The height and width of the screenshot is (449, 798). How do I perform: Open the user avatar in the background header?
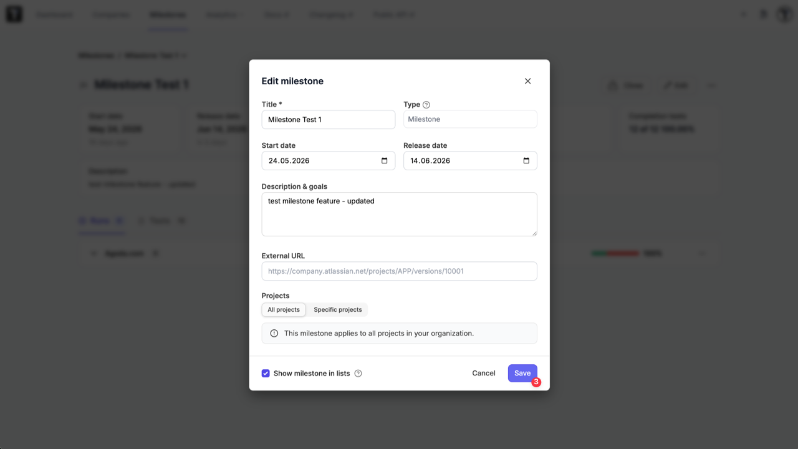point(784,14)
